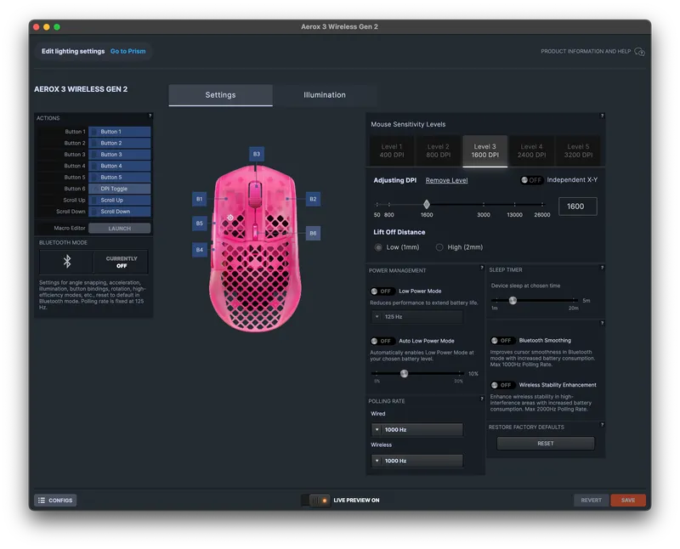
Task: Select the B1 button marker on mouse
Action: [x=199, y=199]
